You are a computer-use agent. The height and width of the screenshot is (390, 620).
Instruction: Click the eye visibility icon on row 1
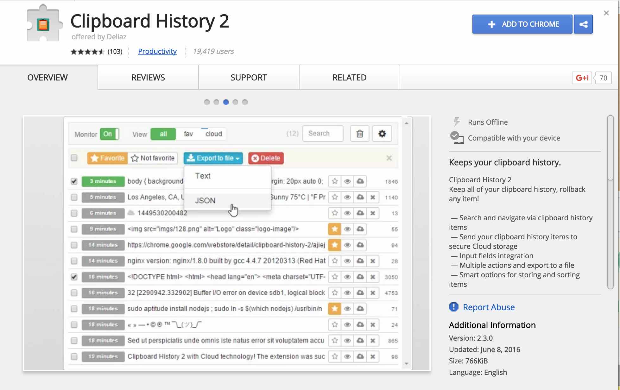click(x=348, y=181)
